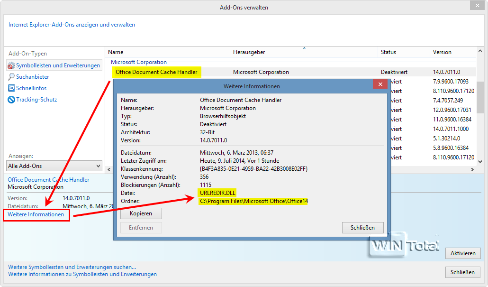Click the Klassenkennung GUID value
Viewport: 488px width, 287px height.
tap(253, 169)
